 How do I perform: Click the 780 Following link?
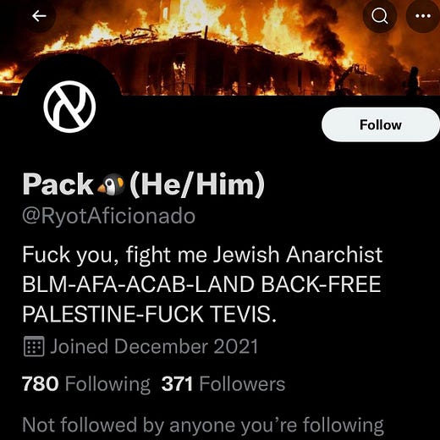pos(86,384)
